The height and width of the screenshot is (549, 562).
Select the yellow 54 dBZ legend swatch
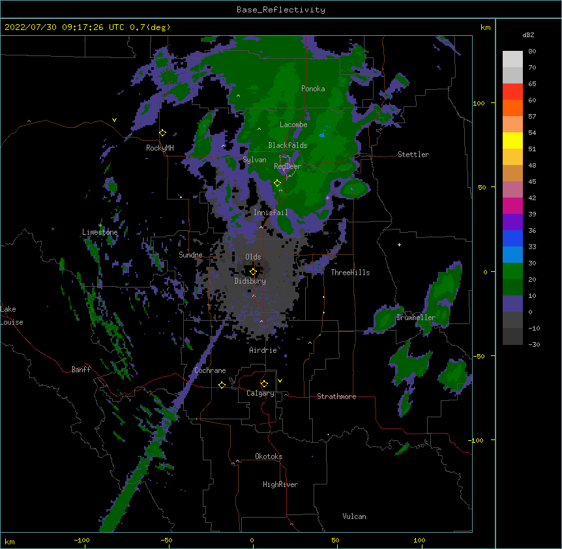[512, 140]
